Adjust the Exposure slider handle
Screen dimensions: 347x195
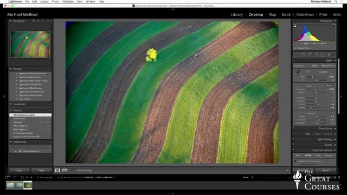coord(316,89)
